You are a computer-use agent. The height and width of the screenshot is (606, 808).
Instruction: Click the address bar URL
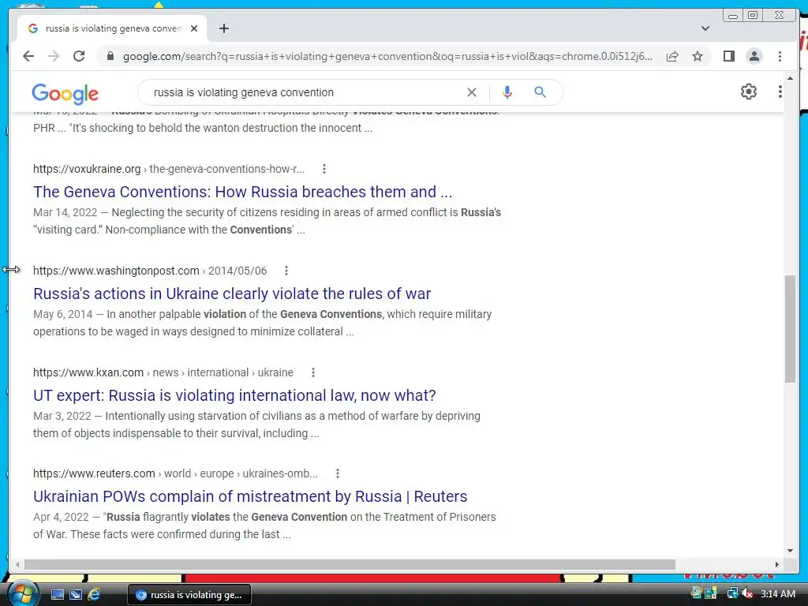387,56
